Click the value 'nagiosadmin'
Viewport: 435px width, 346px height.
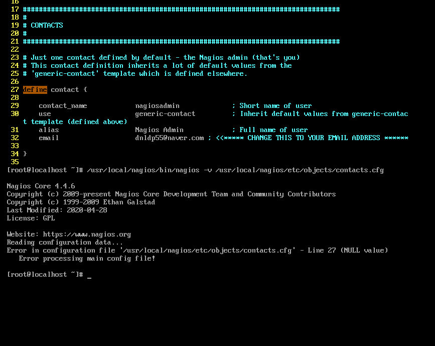coord(158,106)
